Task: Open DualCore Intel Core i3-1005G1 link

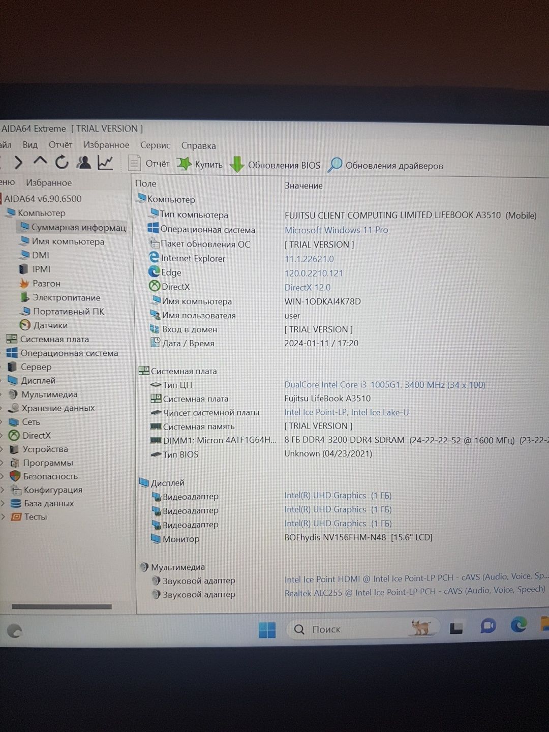Action: pos(384,385)
